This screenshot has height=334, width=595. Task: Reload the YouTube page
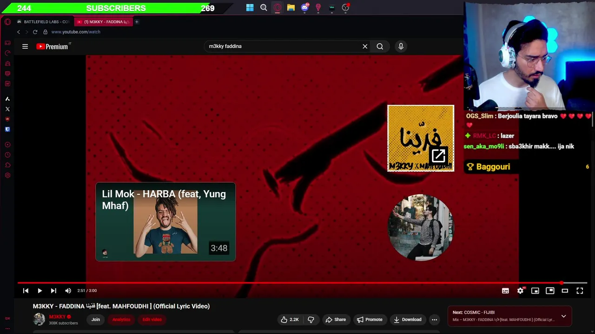(x=35, y=32)
